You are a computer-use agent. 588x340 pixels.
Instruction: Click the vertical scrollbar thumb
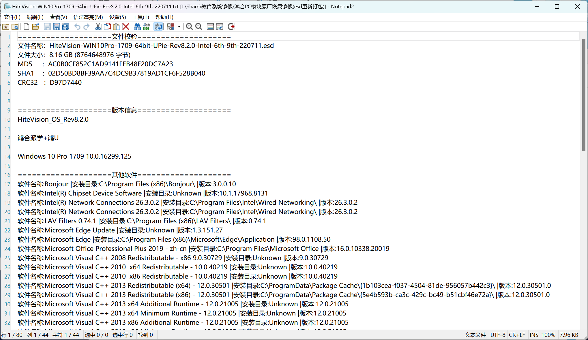[x=583, y=95]
